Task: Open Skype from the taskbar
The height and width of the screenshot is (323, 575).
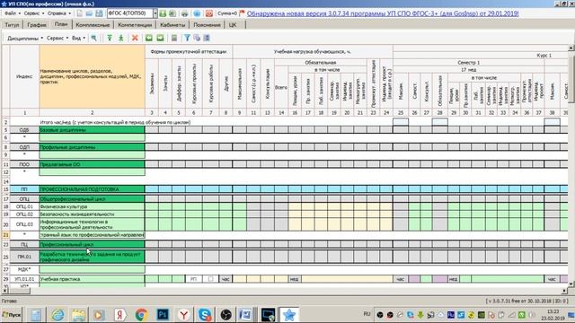Action: [x=205, y=314]
